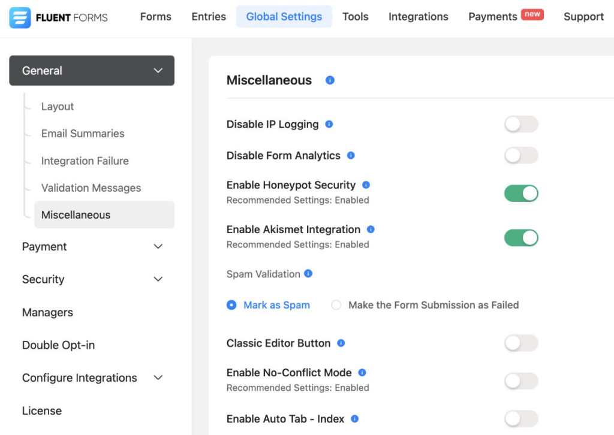Enable the Disable IP Logging toggle

(x=521, y=123)
